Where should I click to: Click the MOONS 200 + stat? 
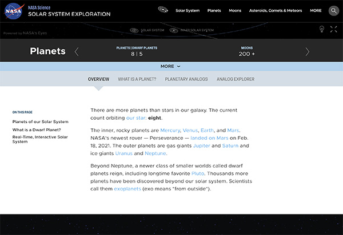[x=247, y=51]
